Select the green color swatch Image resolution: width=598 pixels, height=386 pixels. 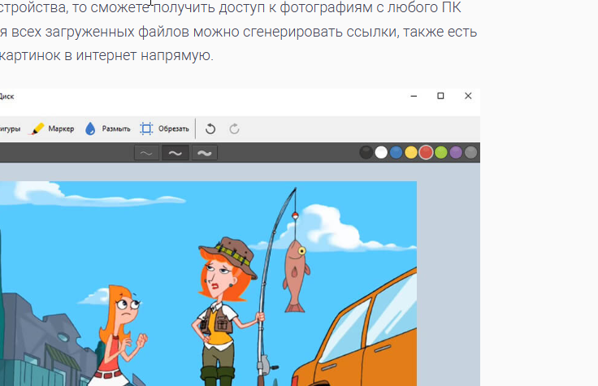click(441, 153)
